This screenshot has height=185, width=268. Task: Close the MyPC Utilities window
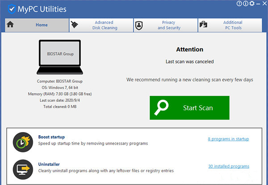[x=264, y=4]
